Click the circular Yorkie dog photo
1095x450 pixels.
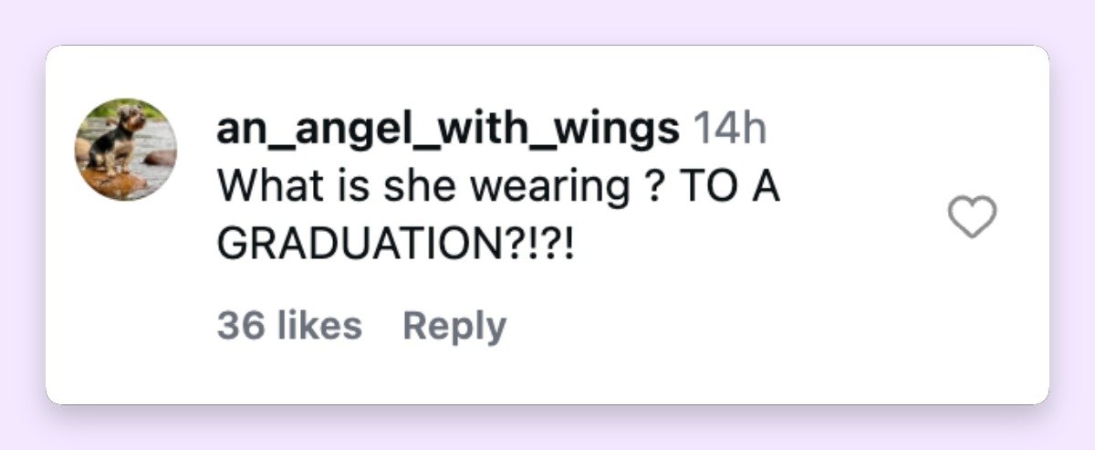pos(126,149)
